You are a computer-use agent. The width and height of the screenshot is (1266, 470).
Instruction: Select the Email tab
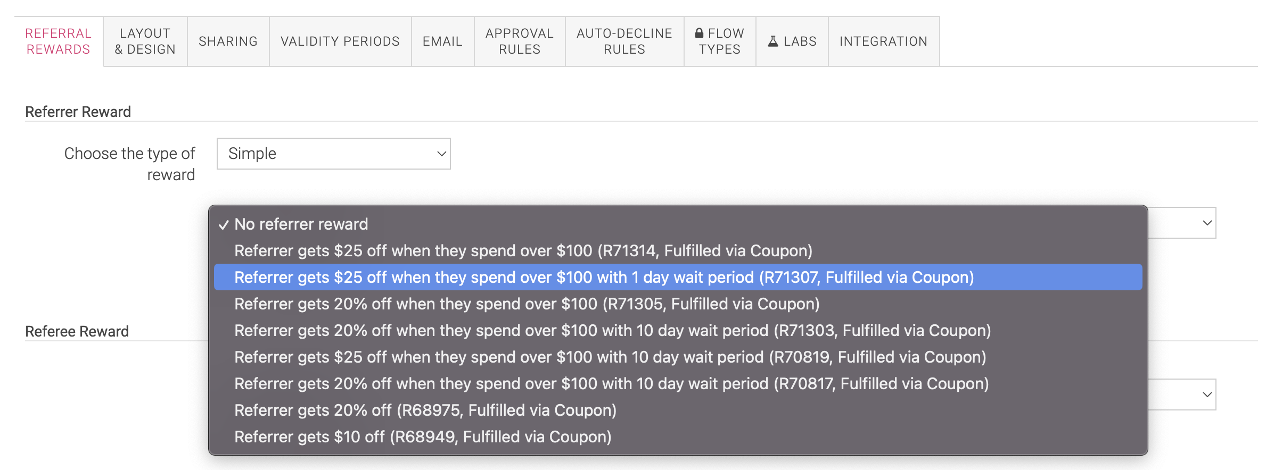442,41
